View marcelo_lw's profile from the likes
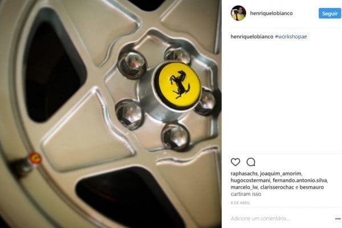Screen dimensions: 342x228 [245, 188]
